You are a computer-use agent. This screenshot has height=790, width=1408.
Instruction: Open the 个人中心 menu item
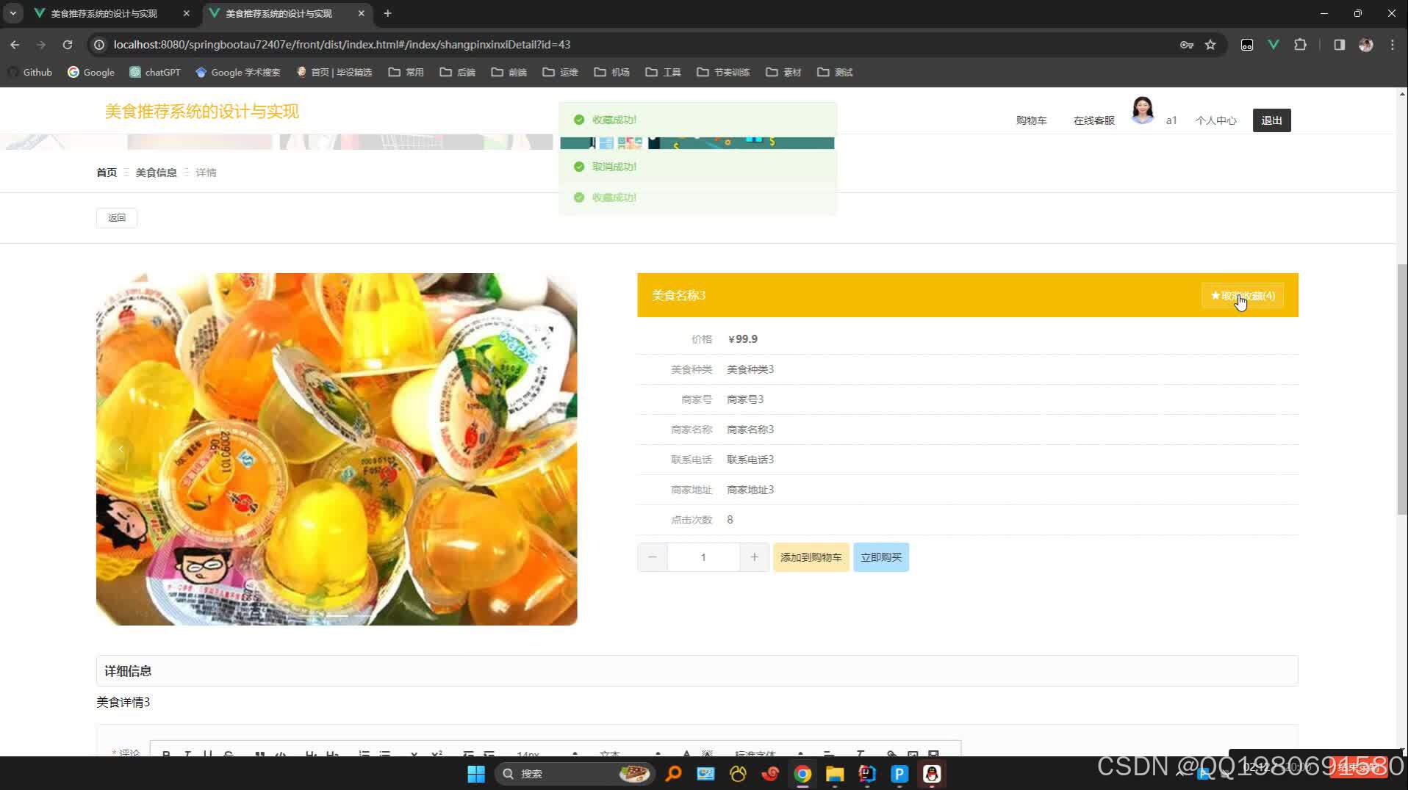1215,120
